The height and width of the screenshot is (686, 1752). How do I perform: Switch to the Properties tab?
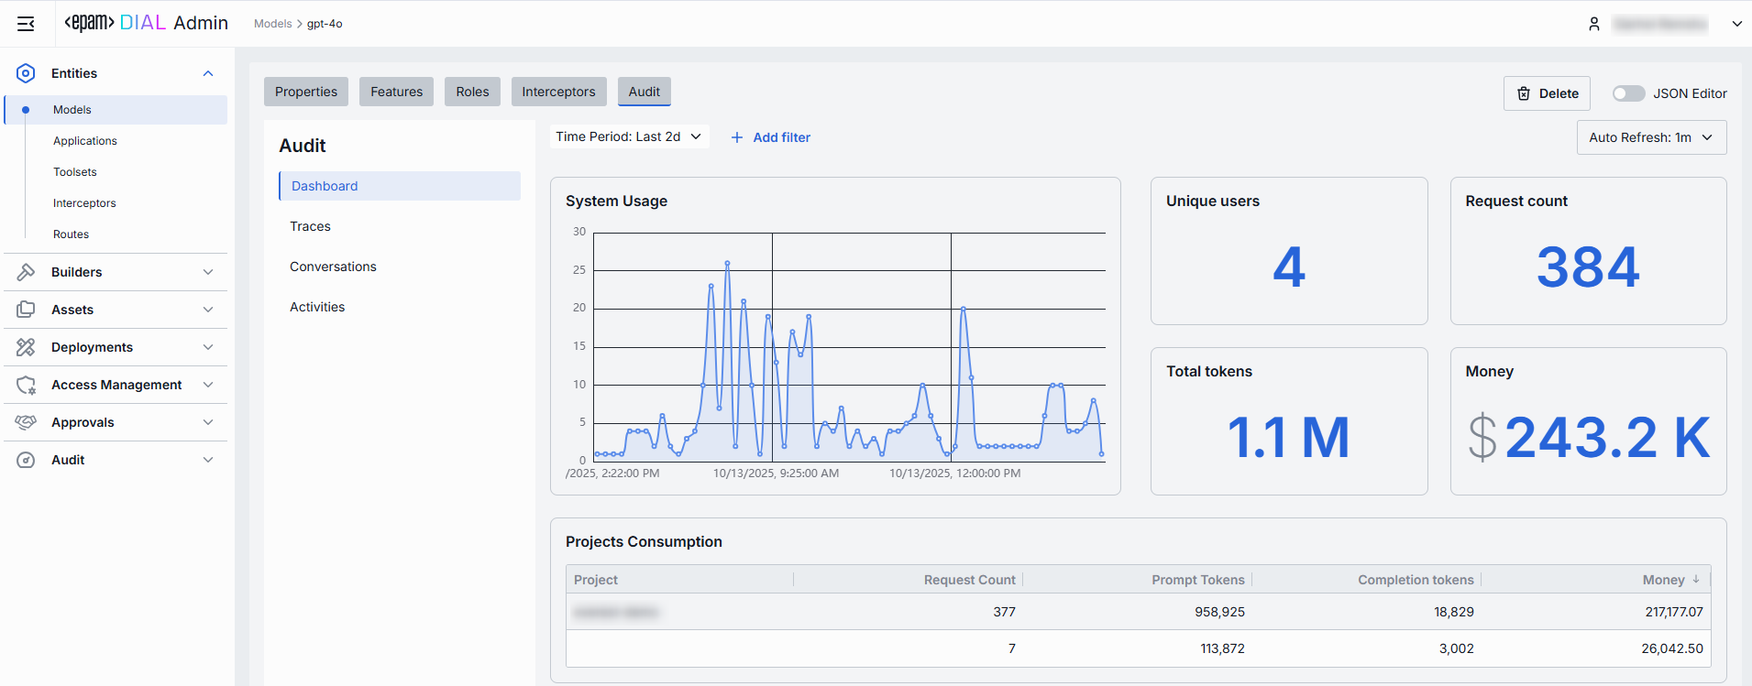pos(306,92)
